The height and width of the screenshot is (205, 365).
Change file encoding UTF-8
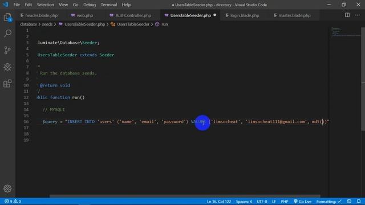[262, 201]
